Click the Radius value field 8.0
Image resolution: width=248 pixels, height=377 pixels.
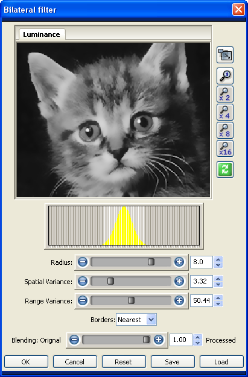(202, 262)
